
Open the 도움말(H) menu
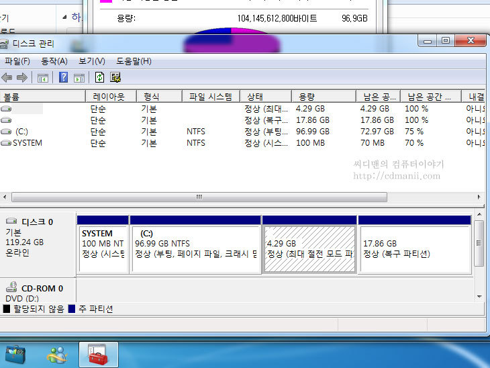[134, 61]
